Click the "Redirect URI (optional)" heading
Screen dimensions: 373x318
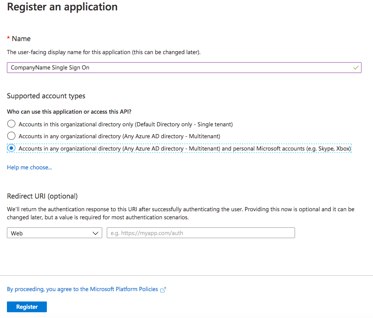click(x=42, y=196)
